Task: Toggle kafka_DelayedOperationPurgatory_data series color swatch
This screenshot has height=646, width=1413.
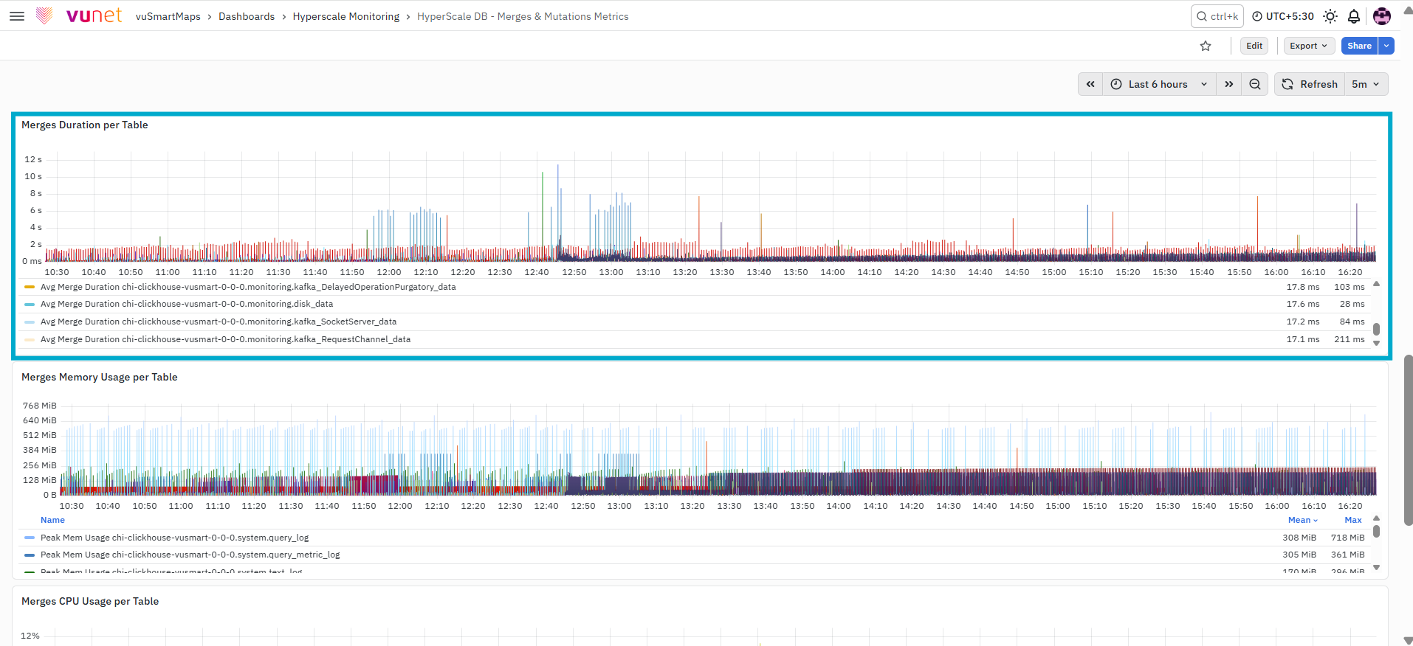Action: tap(30, 287)
